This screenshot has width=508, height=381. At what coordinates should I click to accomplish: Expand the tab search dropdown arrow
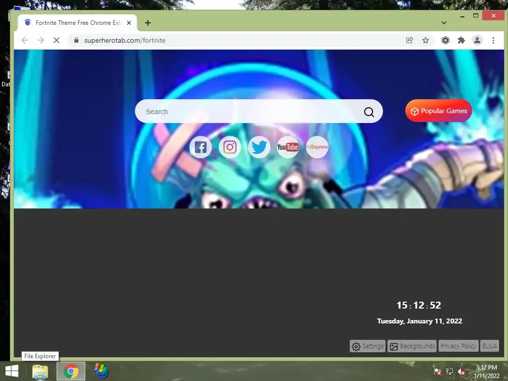pos(444,23)
